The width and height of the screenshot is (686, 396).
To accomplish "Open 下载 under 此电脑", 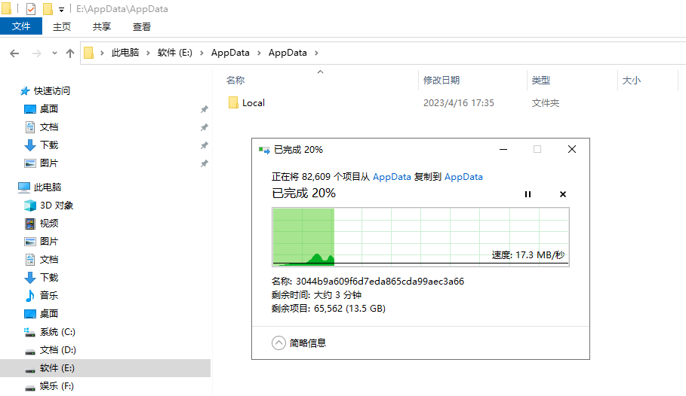I will click(49, 277).
